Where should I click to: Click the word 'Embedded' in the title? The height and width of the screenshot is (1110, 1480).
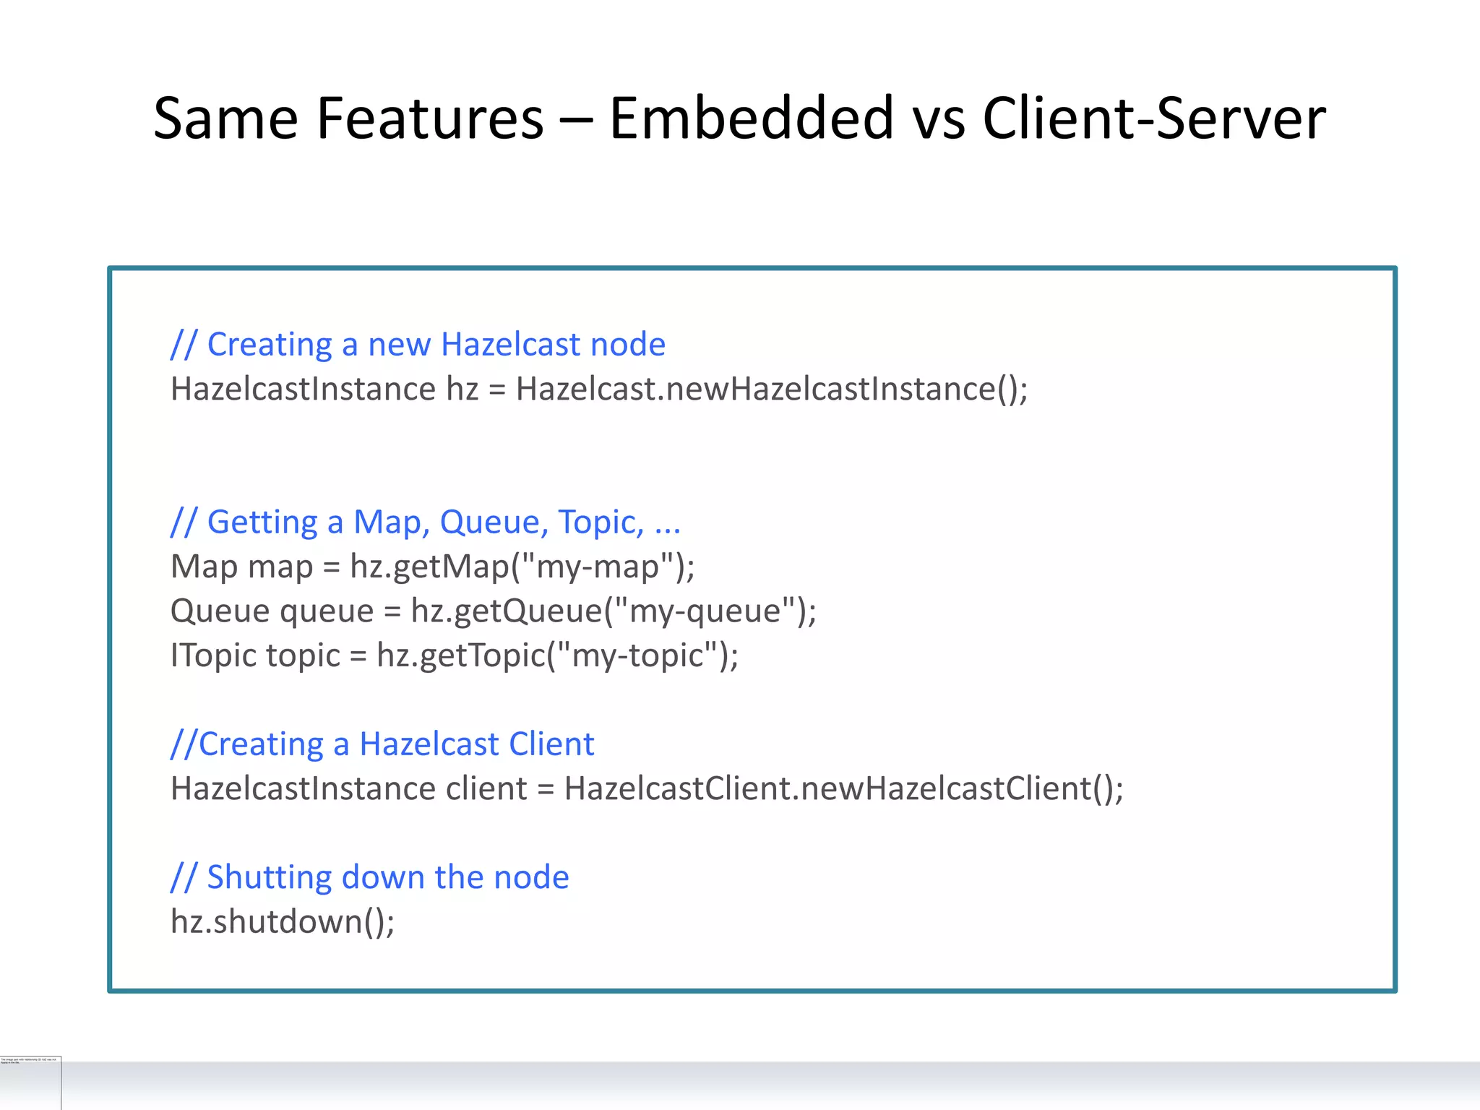(x=751, y=118)
